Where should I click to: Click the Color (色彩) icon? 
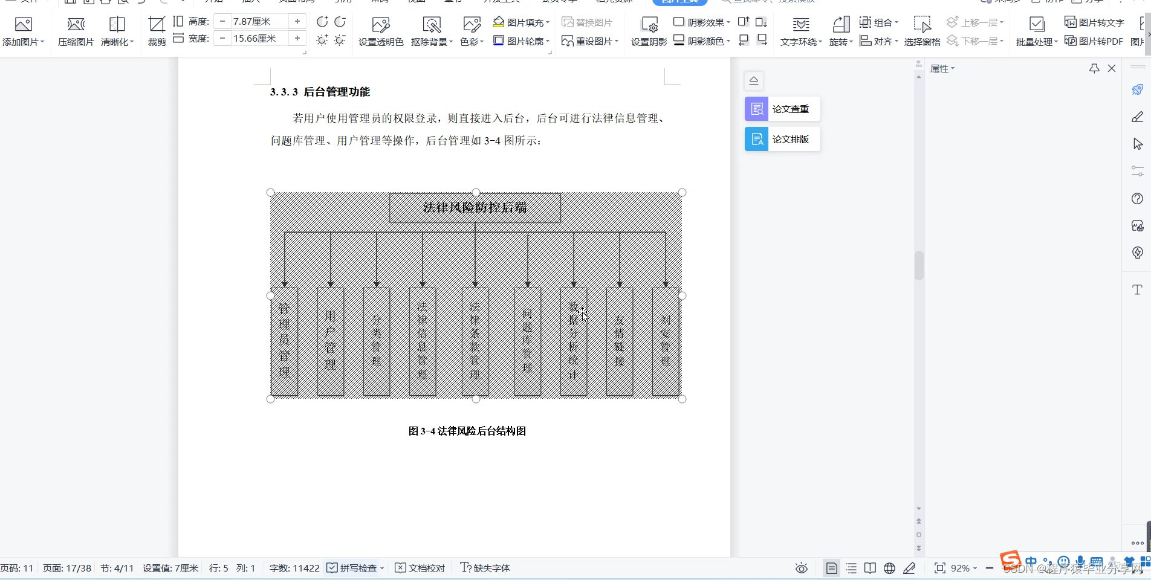472,24
